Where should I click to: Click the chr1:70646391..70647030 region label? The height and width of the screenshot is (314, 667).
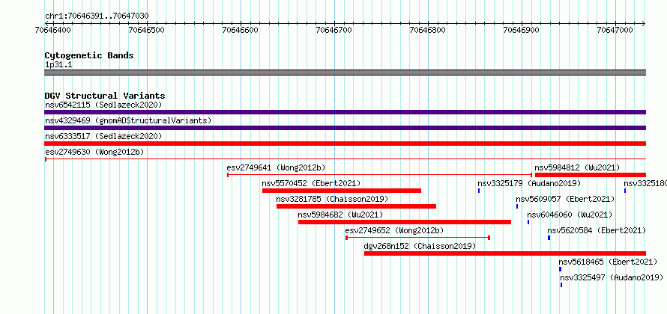(97, 16)
